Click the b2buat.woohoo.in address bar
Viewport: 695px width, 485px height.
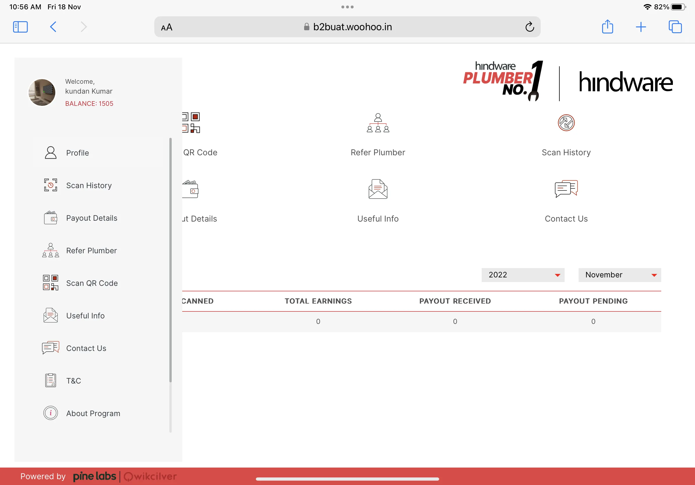click(x=347, y=27)
